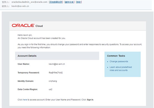Click the Identity Domain value cnzhang
The width and height of the screenshot is (154, 108).
pyautogui.click(x=53, y=81)
